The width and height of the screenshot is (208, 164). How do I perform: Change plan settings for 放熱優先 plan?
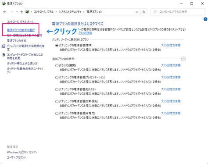tap(171, 101)
